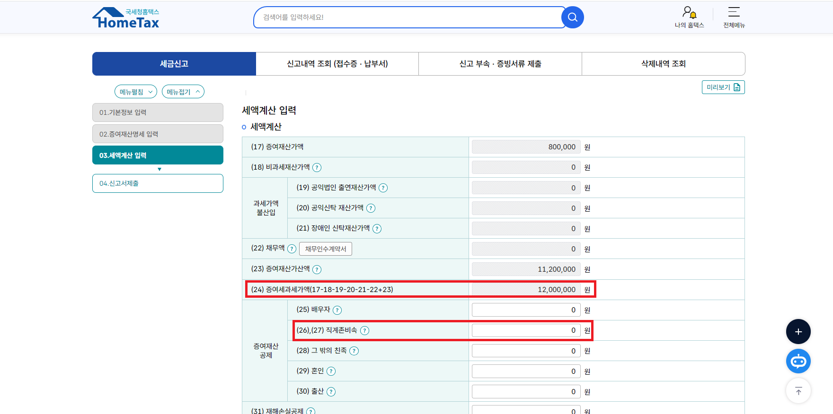Open help icon for (29) 혼인
This screenshot has height=414, width=833.
pyautogui.click(x=331, y=371)
